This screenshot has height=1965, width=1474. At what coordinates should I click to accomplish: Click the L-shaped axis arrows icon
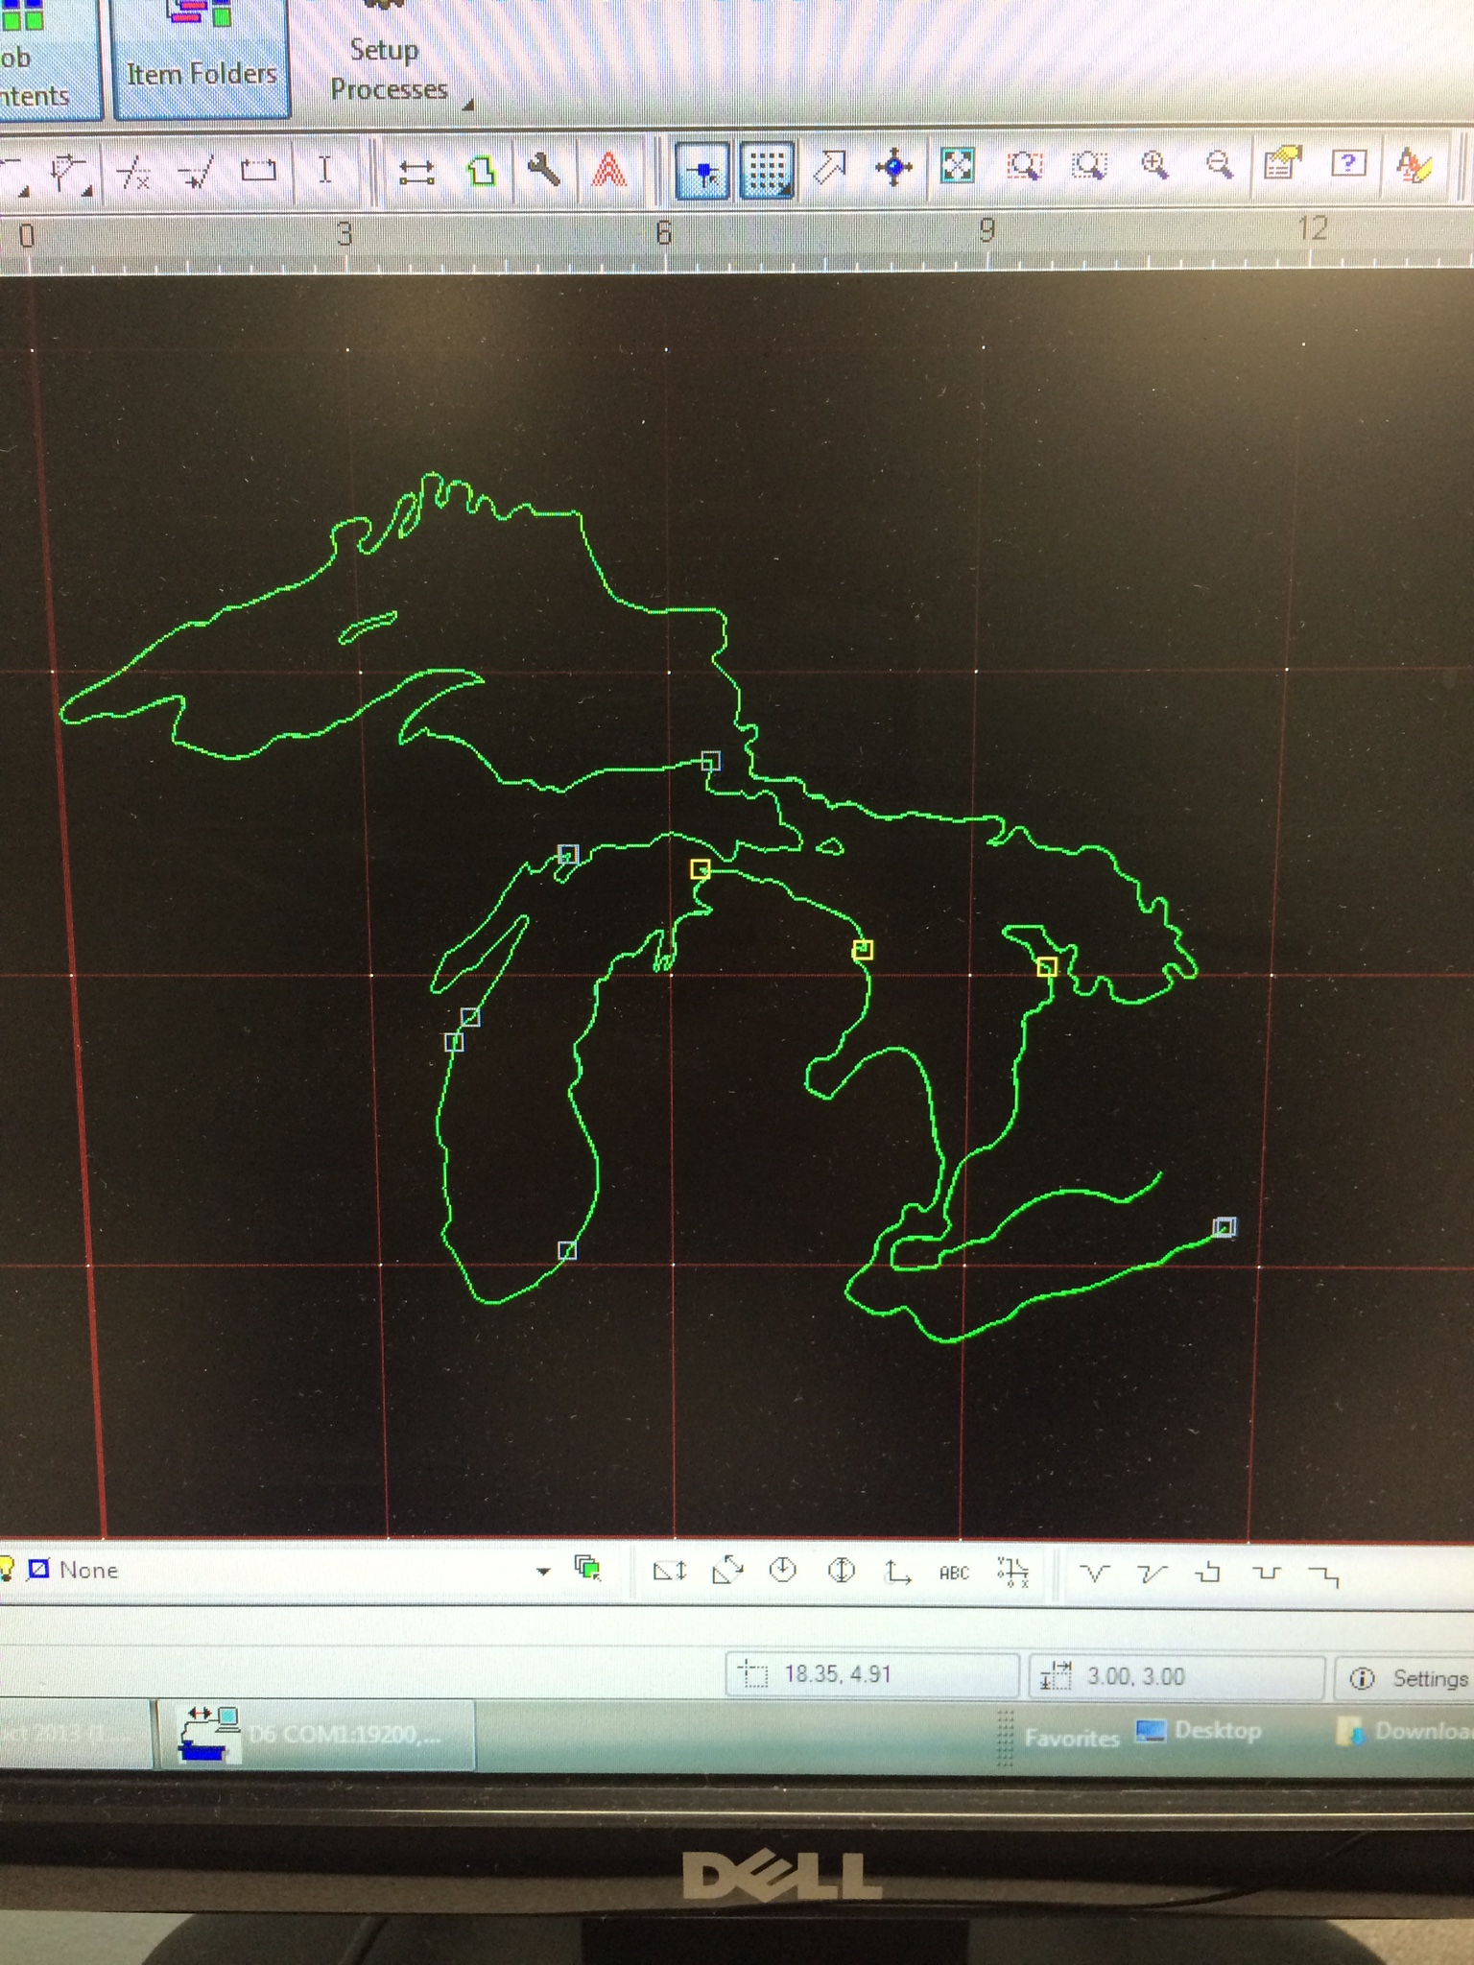(x=897, y=1572)
